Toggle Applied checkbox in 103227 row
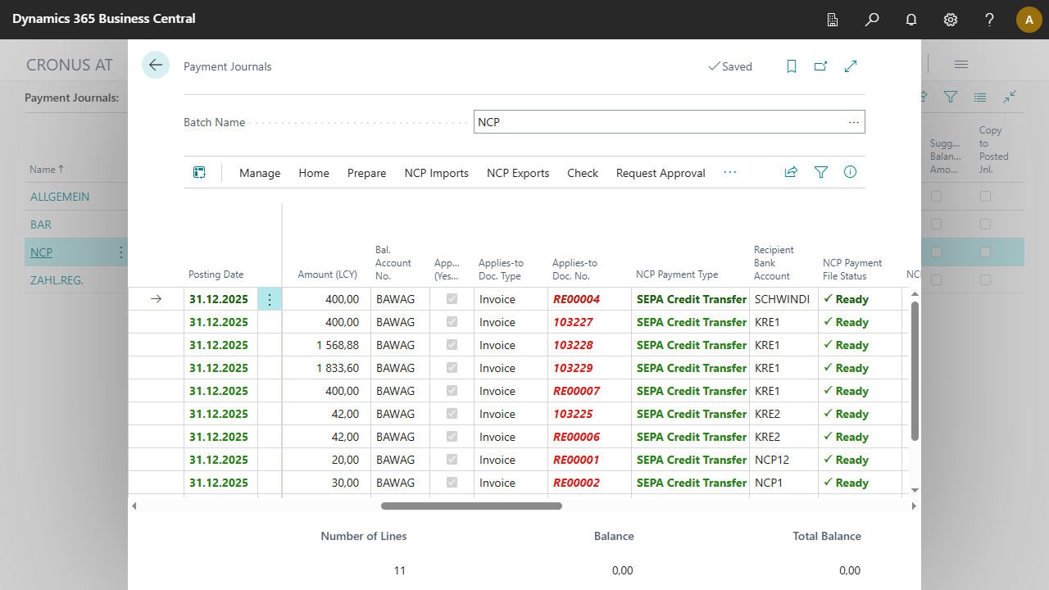The height and width of the screenshot is (590, 1049). (x=452, y=322)
